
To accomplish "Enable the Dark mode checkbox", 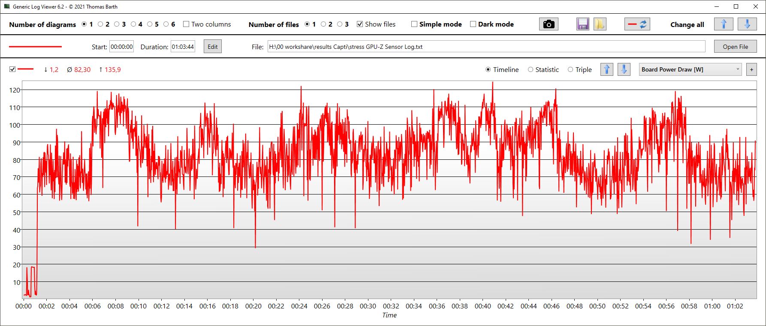I will point(473,24).
